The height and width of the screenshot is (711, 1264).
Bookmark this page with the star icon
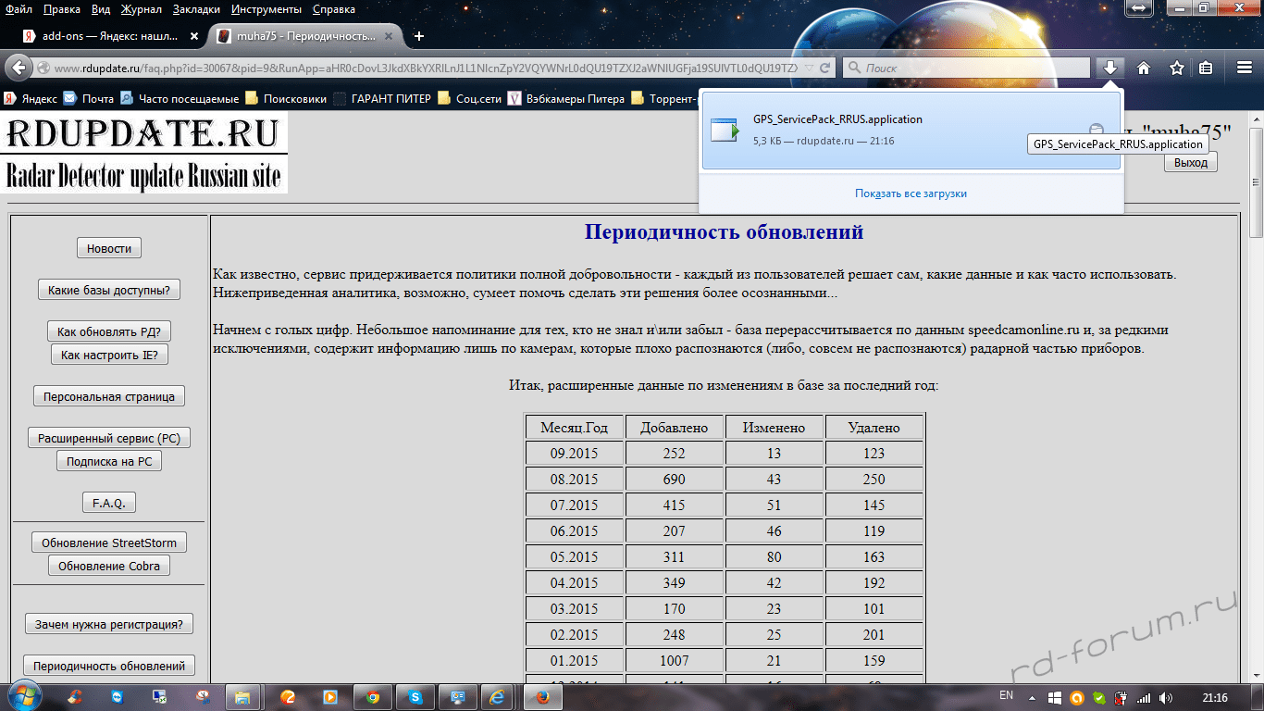pyautogui.click(x=1176, y=68)
